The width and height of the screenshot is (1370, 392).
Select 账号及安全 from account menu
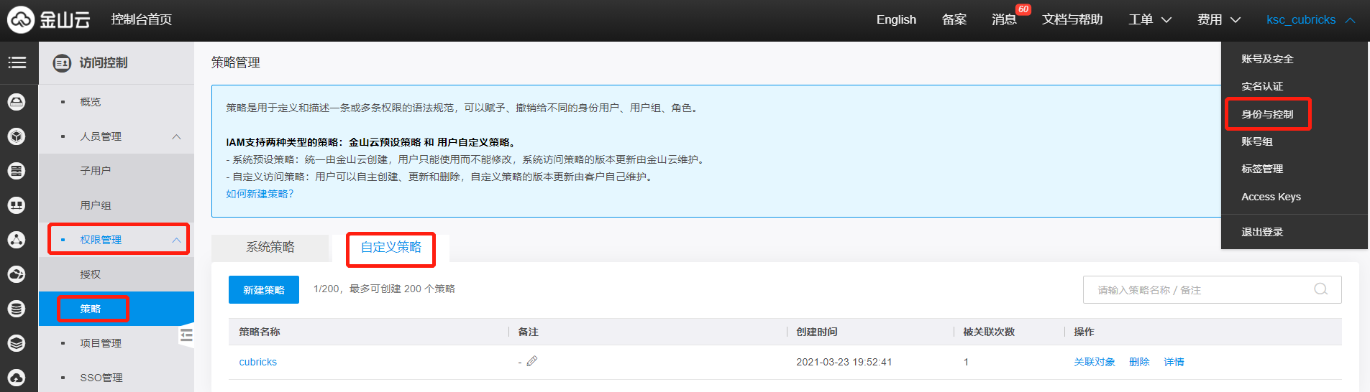pyautogui.click(x=1267, y=59)
